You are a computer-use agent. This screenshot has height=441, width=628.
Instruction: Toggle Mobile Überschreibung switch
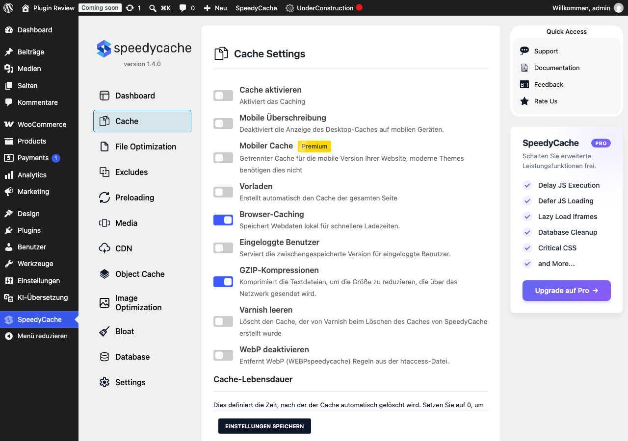click(x=223, y=123)
